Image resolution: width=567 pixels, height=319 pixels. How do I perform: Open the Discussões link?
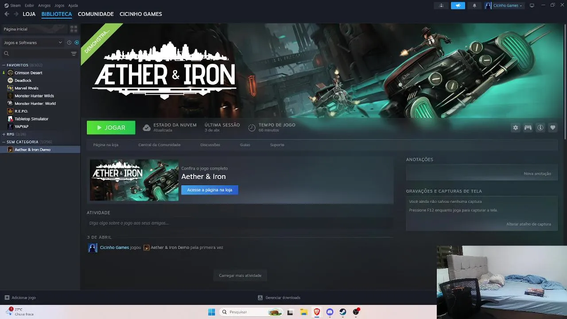point(210,145)
